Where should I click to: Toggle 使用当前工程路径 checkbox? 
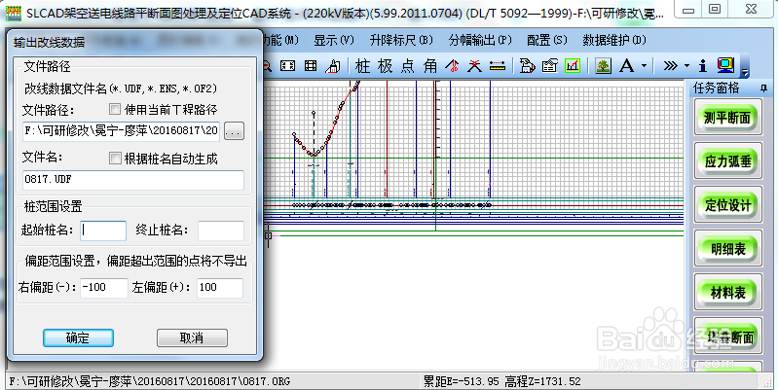(115, 109)
